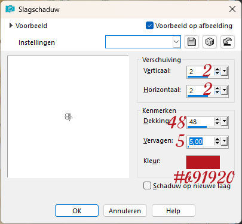Toggle the Voorbeeld op afbeelding checkbox
Screen dimensions: 242x224
(x=149, y=26)
